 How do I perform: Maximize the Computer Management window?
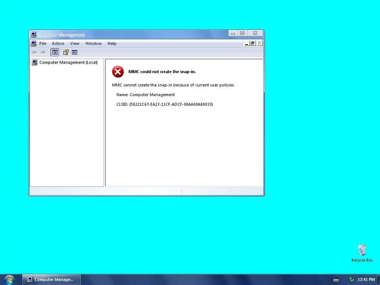coord(242,33)
